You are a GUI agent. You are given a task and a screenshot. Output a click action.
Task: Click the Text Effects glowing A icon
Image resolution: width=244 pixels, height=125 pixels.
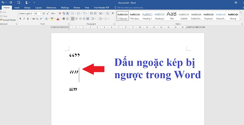(x=46, y=19)
